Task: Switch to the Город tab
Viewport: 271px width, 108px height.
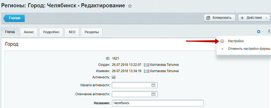Action: tap(10, 32)
